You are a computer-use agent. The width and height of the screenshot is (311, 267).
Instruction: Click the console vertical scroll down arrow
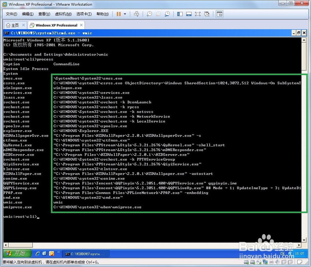[304, 240]
